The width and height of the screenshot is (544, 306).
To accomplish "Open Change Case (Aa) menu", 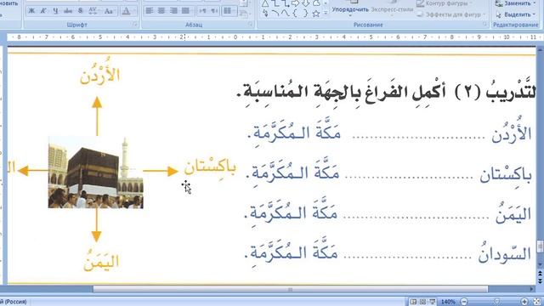I will [109, 11].
